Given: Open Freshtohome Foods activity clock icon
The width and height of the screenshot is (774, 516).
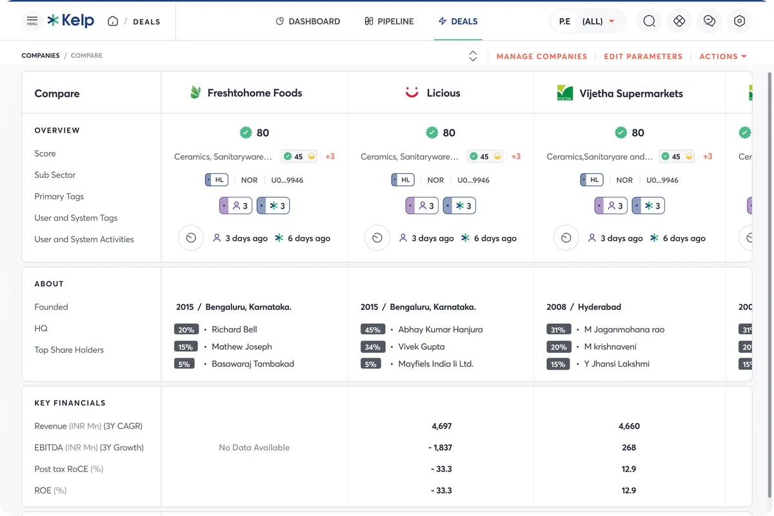Looking at the screenshot, I should coord(191,238).
